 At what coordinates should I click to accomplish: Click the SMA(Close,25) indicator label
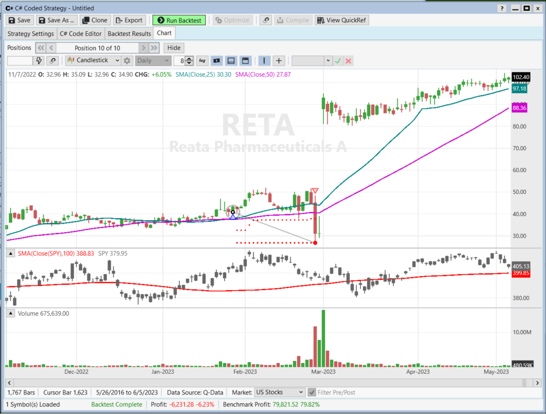pyautogui.click(x=203, y=75)
